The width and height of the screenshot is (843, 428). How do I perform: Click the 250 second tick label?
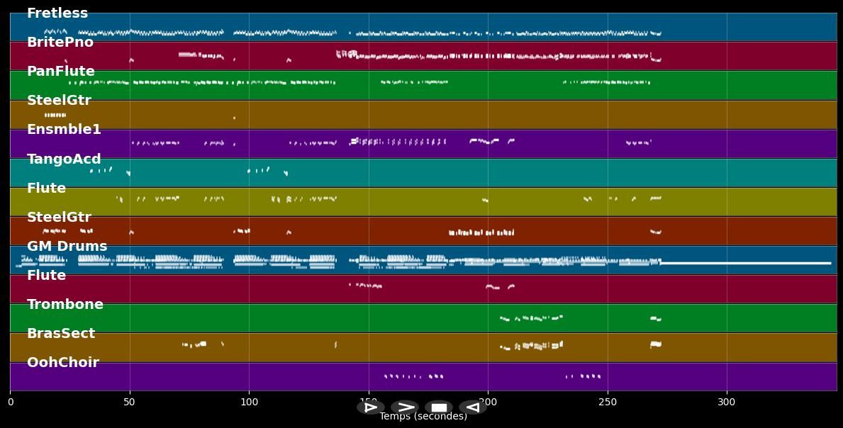pos(607,402)
